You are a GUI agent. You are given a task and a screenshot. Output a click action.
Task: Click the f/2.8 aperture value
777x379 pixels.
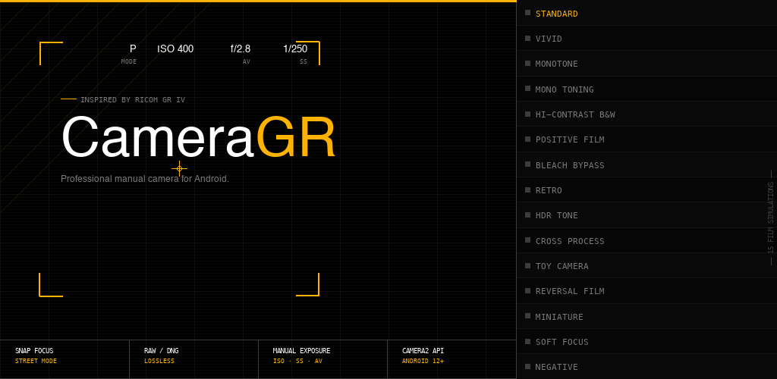tap(241, 49)
